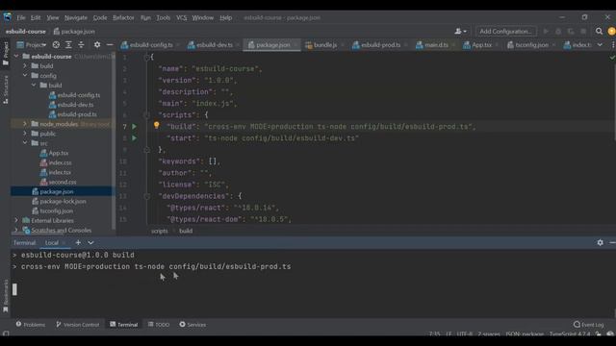This screenshot has height=346, width=616.
Task: Fold the scripts block on line 6
Action: (146, 115)
